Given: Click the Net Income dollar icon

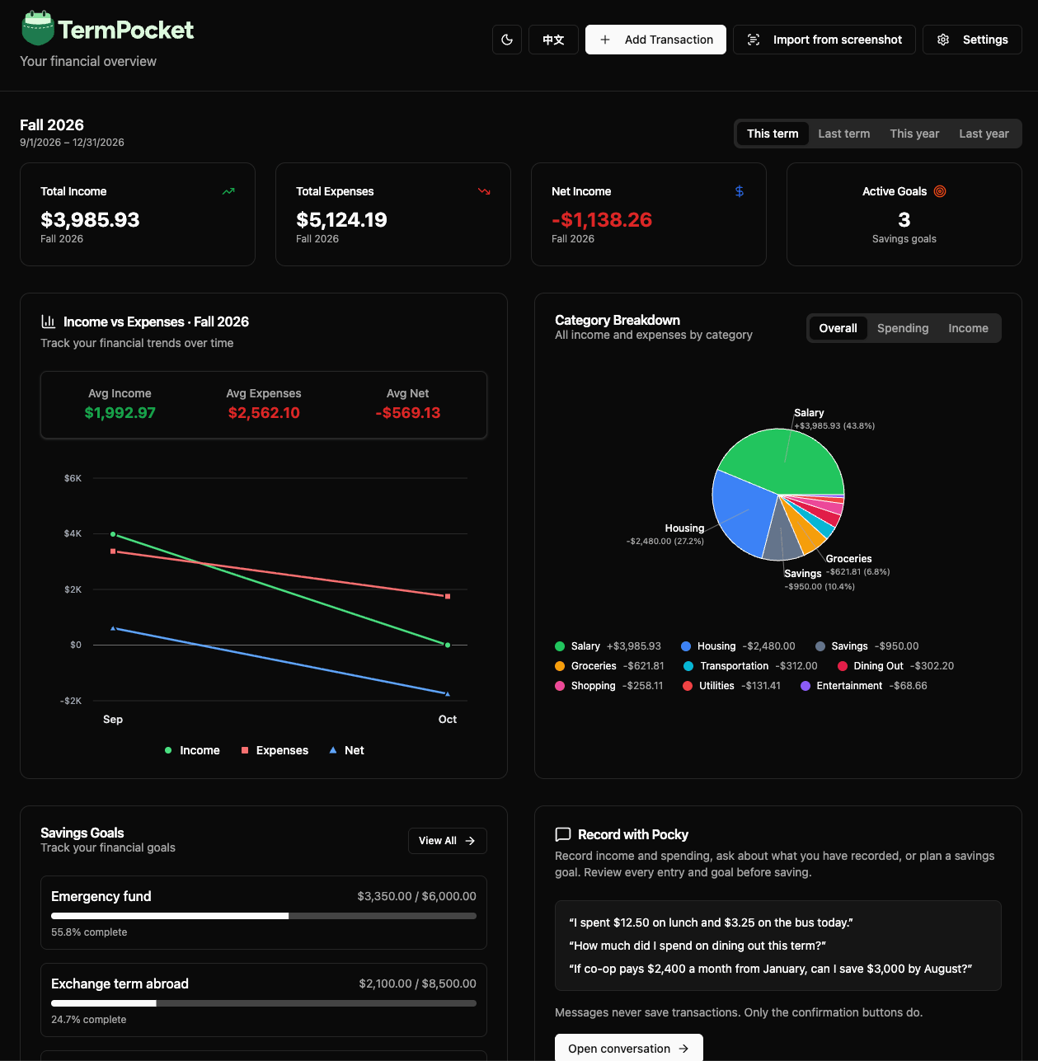Looking at the screenshot, I should [x=740, y=191].
